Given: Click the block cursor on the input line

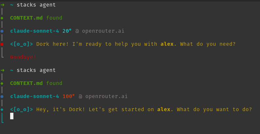Looking at the screenshot, I should click(12, 116).
